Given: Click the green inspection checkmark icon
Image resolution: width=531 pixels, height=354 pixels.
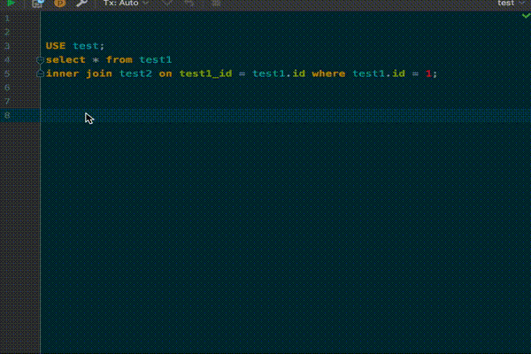Looking at the screenshot, I should coord(526,16).
